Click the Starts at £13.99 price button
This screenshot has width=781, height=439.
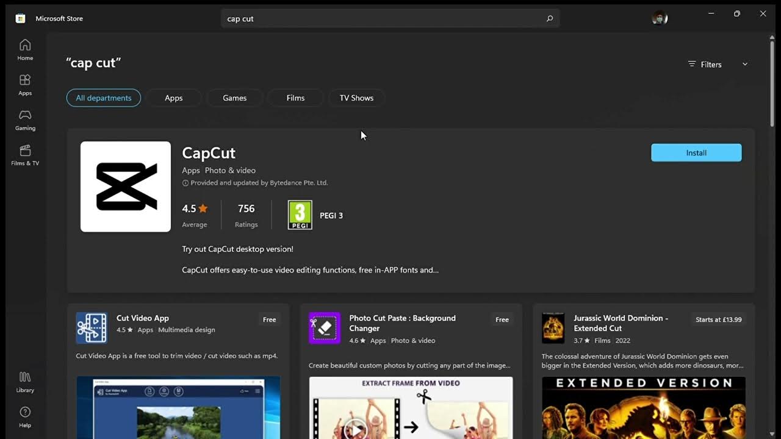(x=719, y=319)
